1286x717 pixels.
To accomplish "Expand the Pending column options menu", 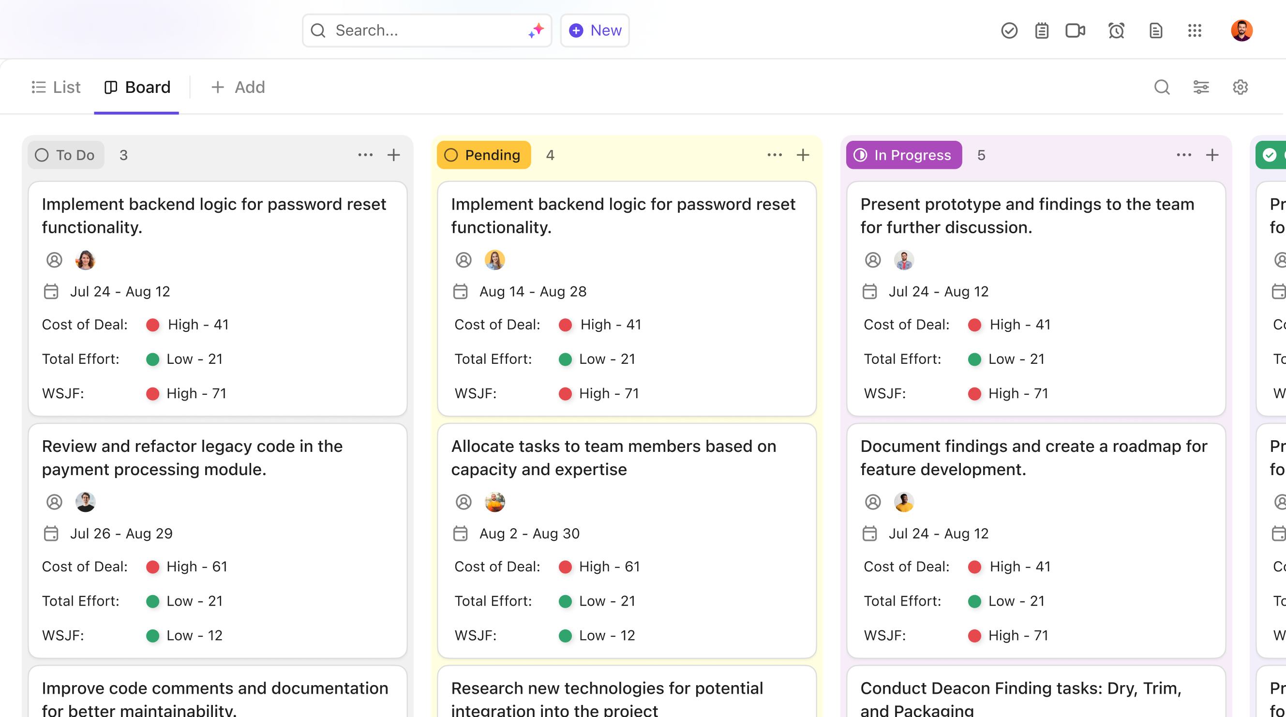I will point(774,155).
